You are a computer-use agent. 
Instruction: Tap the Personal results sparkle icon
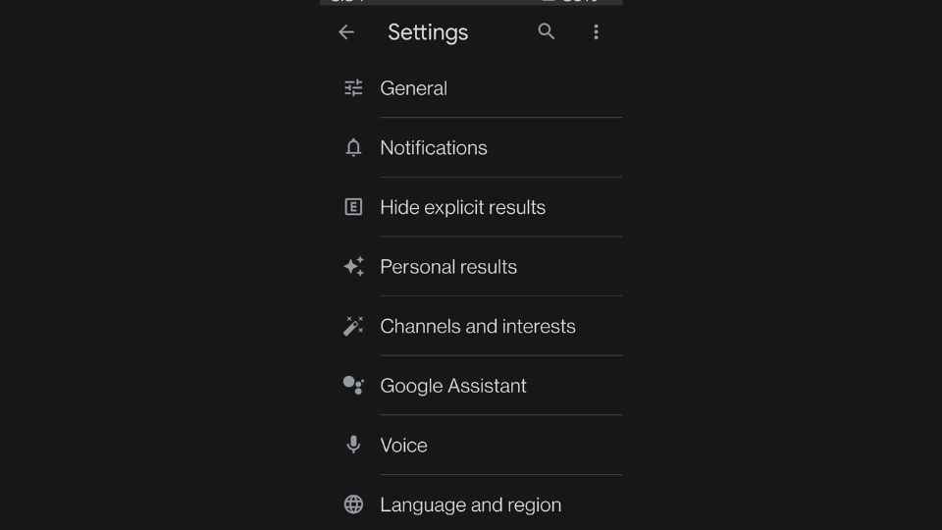(354, 266)
